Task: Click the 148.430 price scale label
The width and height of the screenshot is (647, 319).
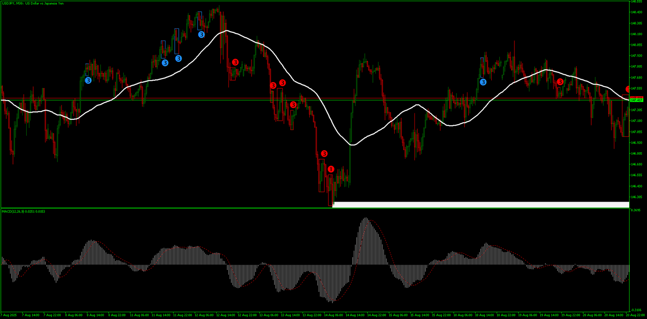Action: coord(636,12)
